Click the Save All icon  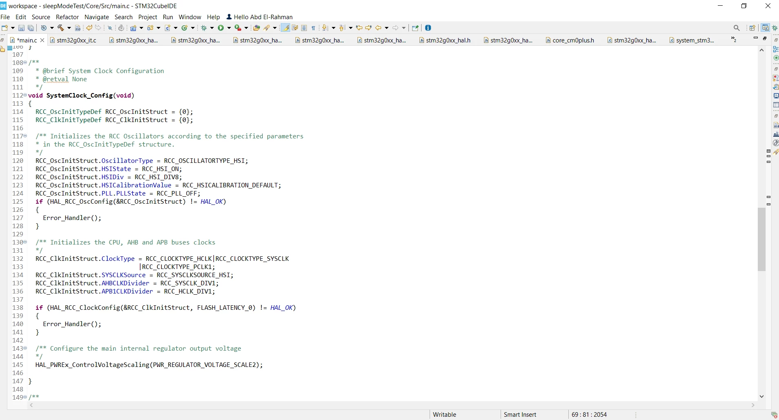click(x=31, y=28)
